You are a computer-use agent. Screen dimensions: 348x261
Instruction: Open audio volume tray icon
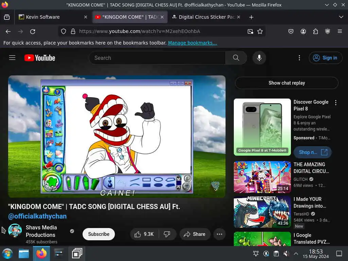tap(286, 254)
